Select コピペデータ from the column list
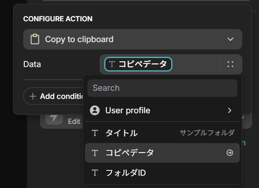The height and width of the screenshot is (188, 259). tap(162, 153)
